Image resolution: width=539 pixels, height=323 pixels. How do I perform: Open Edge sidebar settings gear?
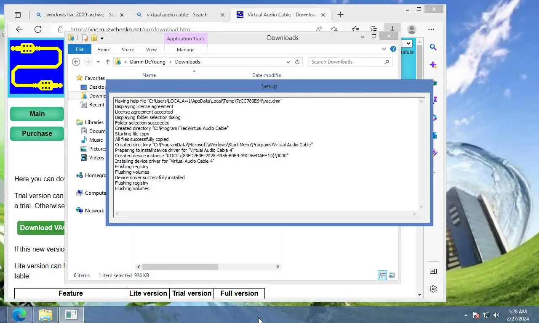433,289
